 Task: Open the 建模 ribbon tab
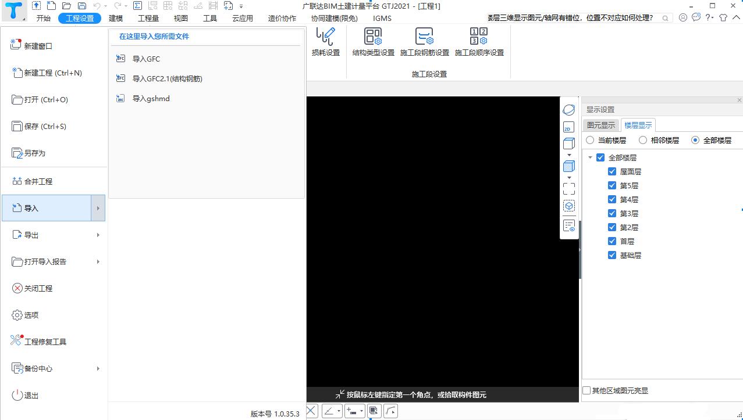point(116,18)
